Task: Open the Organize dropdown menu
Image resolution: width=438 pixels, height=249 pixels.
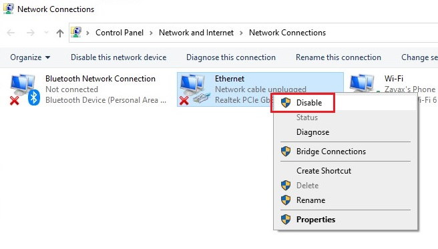Action: 30,57
